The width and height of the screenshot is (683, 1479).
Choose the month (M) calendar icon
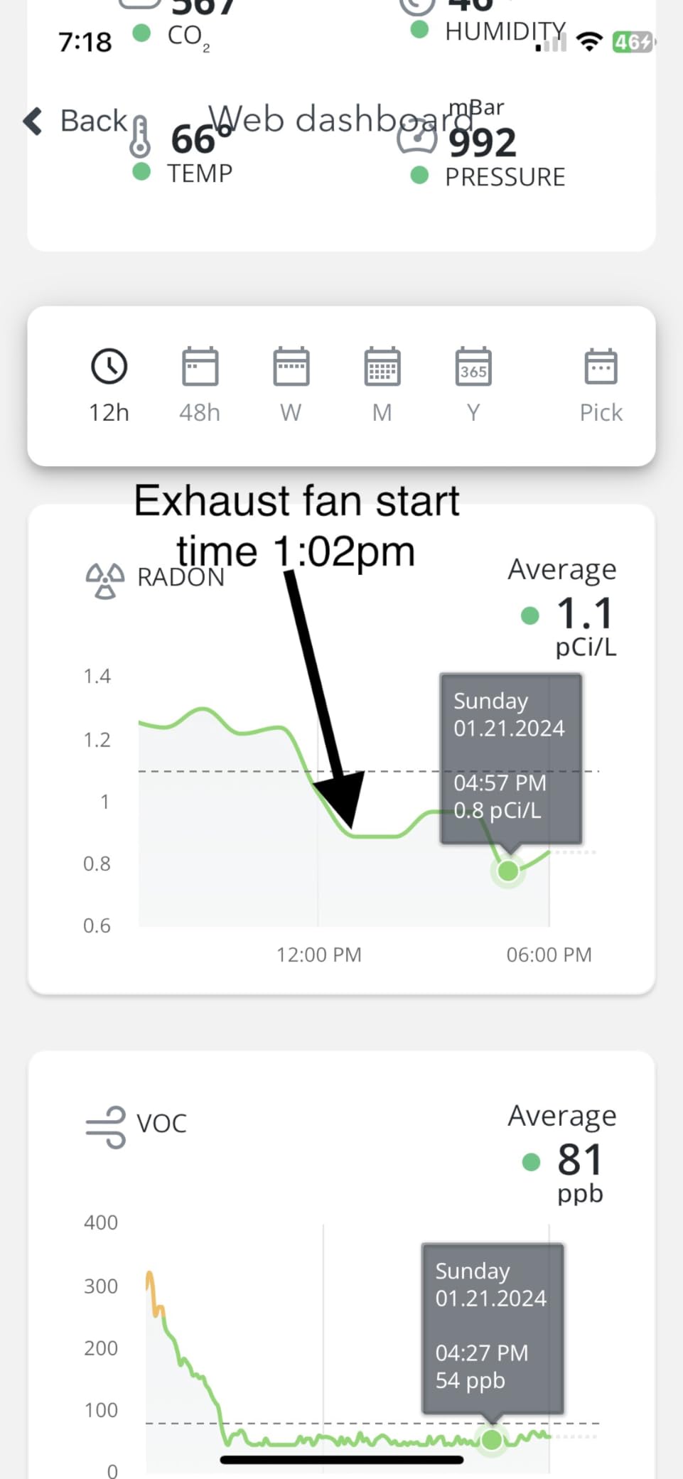pyautogui.click(x=382, y=366)
